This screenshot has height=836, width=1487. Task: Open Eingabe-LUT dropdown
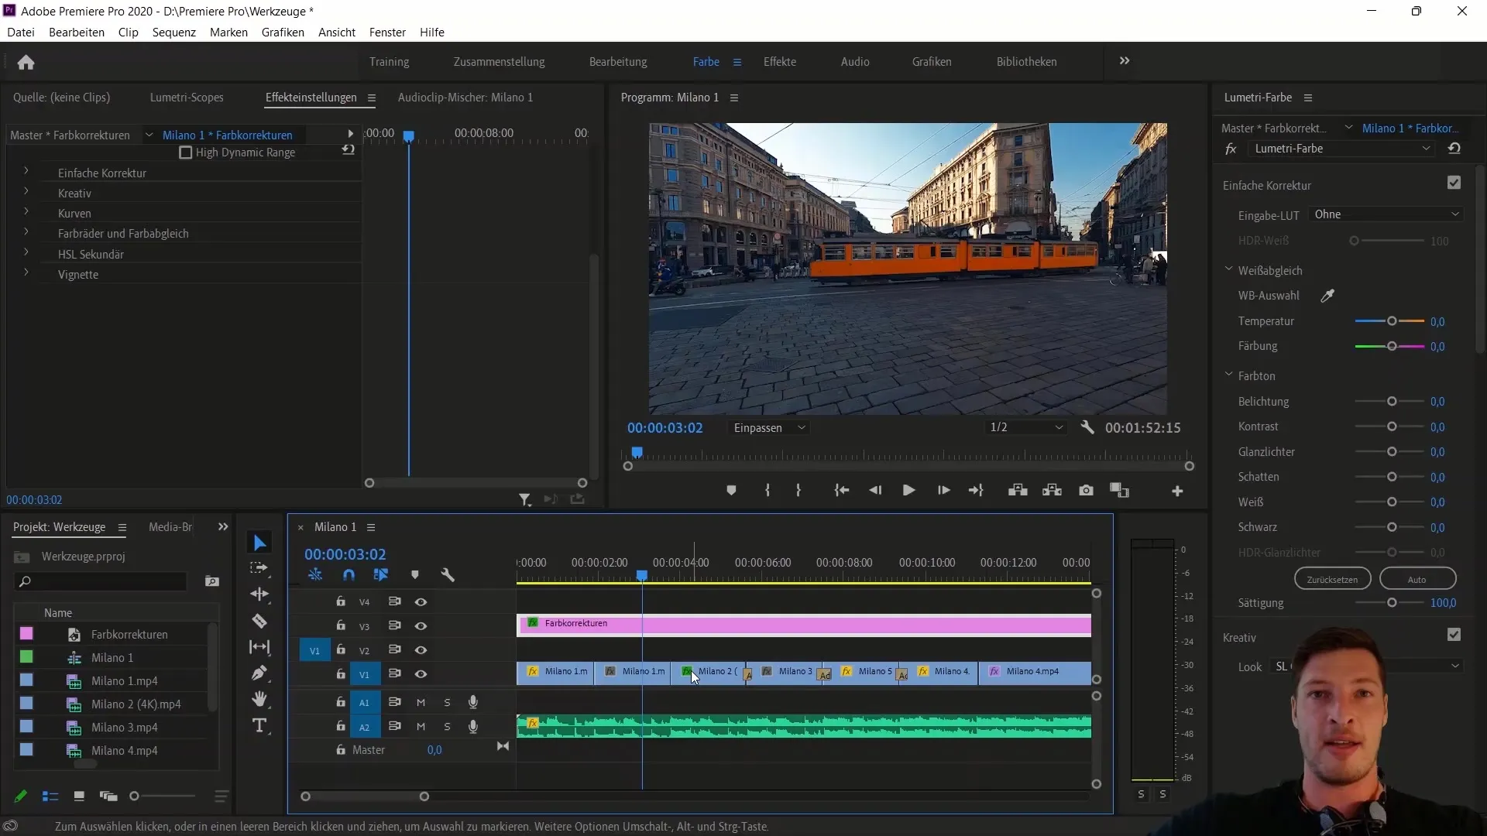[1386, 214]
